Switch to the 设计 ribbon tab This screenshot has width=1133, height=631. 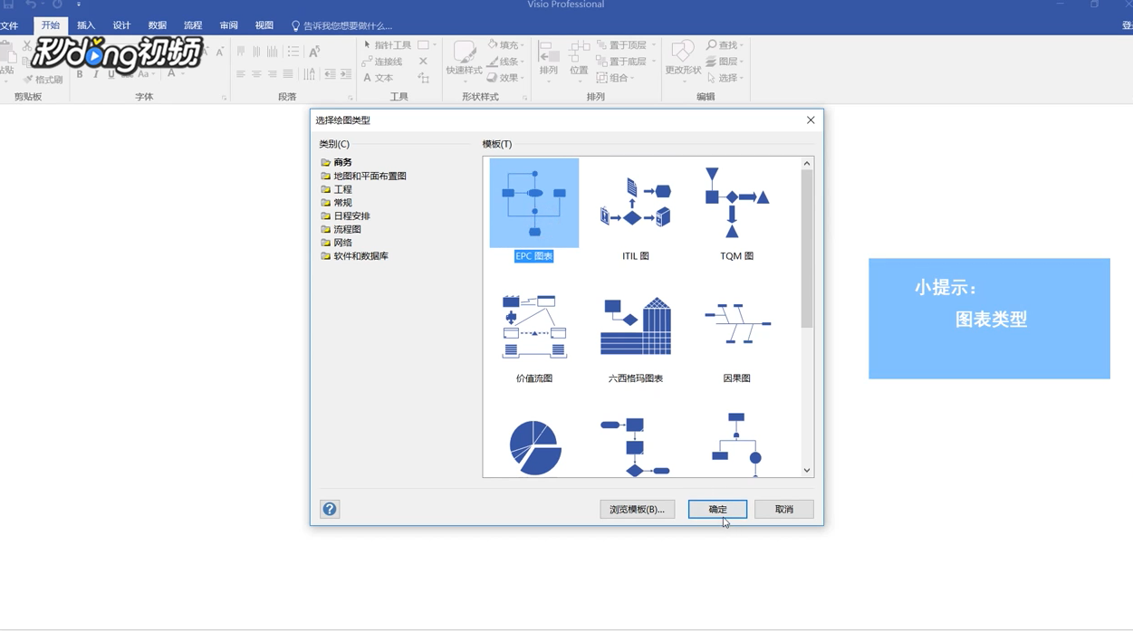[121, 25]
